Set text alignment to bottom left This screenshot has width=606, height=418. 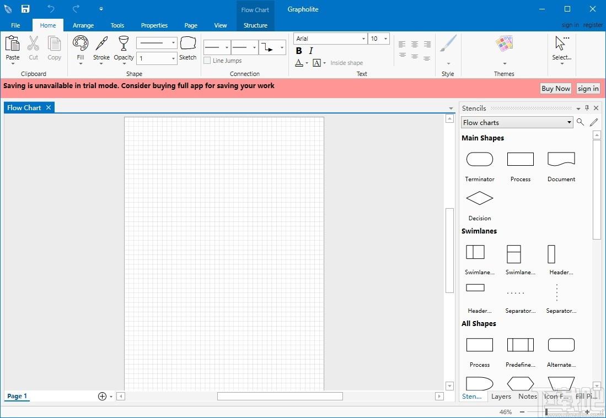pyautogui.click(x=402, y=56)
